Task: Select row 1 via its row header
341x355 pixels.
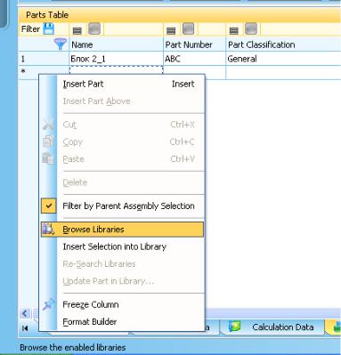Action: (44, 59)
